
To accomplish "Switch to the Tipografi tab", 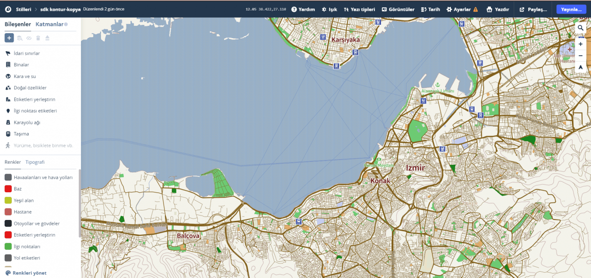I will pos(35,162).
